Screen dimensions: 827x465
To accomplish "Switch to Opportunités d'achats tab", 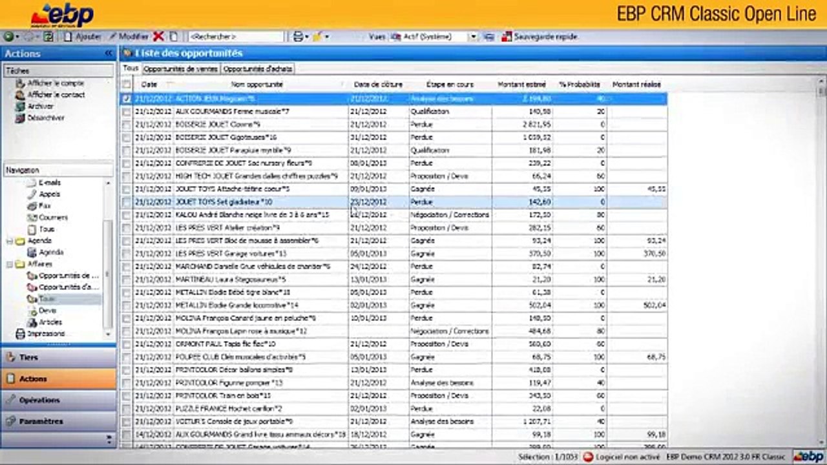I will (258, 68).
